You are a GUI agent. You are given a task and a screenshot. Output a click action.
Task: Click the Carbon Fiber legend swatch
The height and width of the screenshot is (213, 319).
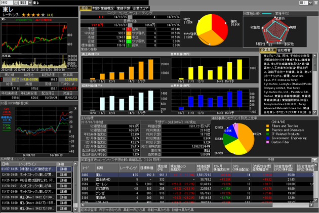coord(268,142)
